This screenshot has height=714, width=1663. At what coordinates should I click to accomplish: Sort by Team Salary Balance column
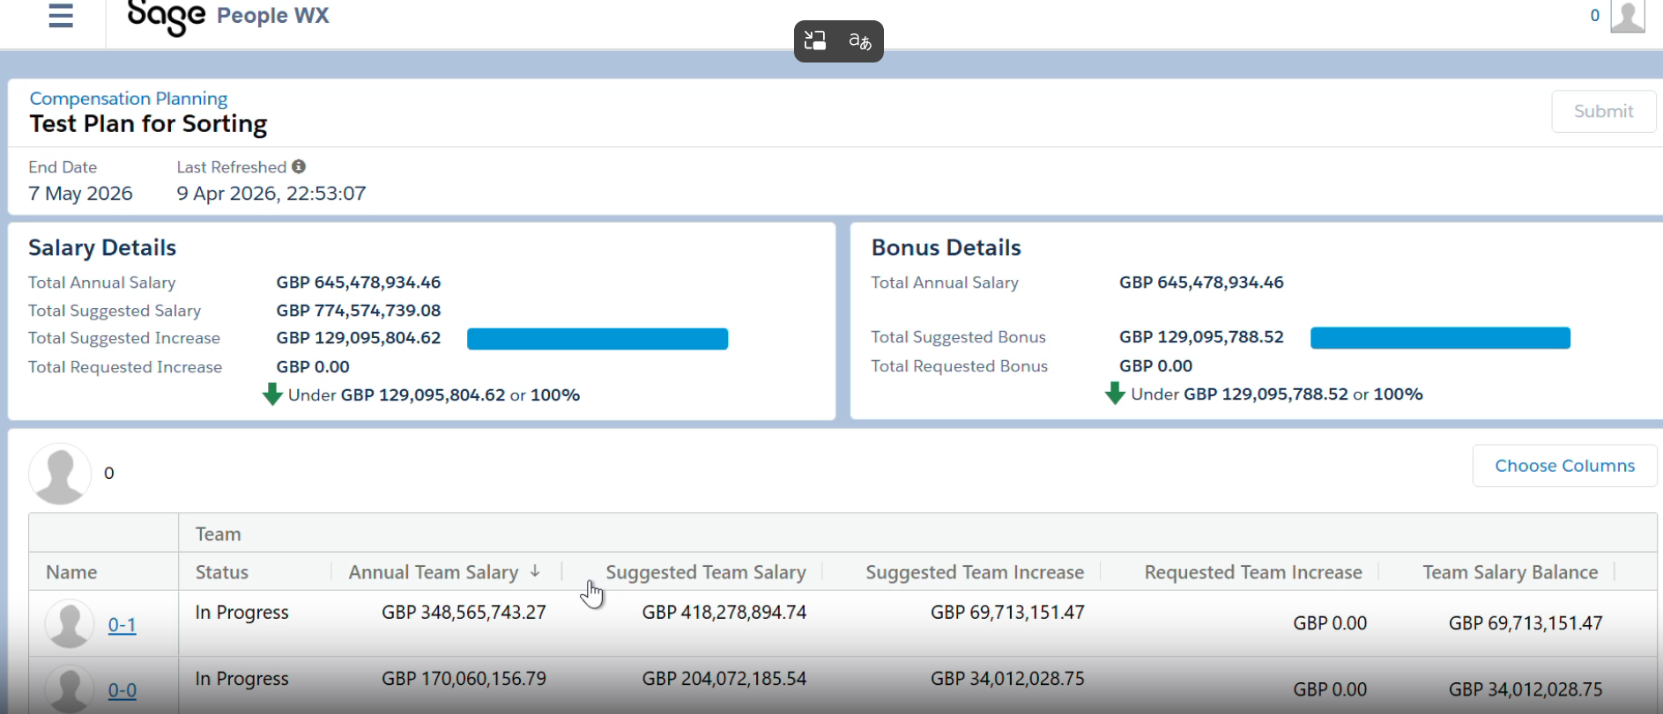click(x=1510, y=572)
